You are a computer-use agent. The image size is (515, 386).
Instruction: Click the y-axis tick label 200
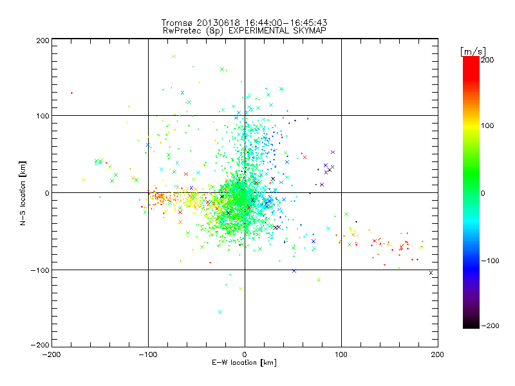(x=43, y=41)
